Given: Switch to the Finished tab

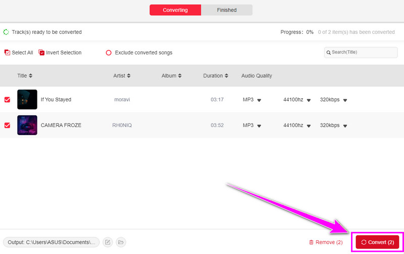Looking at the screenshot, I should (226, 10).
